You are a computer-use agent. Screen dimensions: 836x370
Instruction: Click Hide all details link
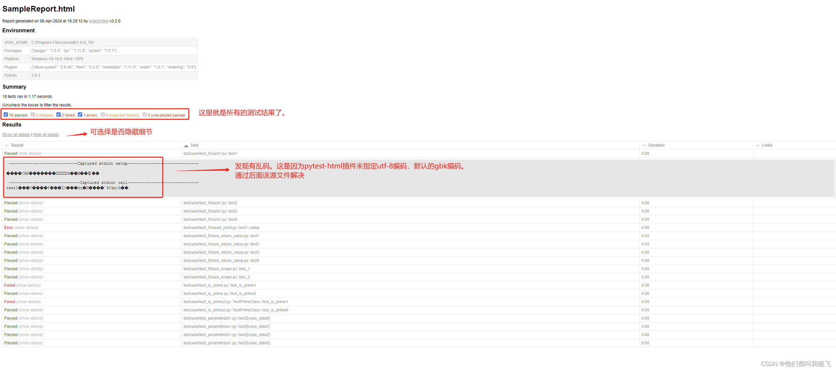46,135
